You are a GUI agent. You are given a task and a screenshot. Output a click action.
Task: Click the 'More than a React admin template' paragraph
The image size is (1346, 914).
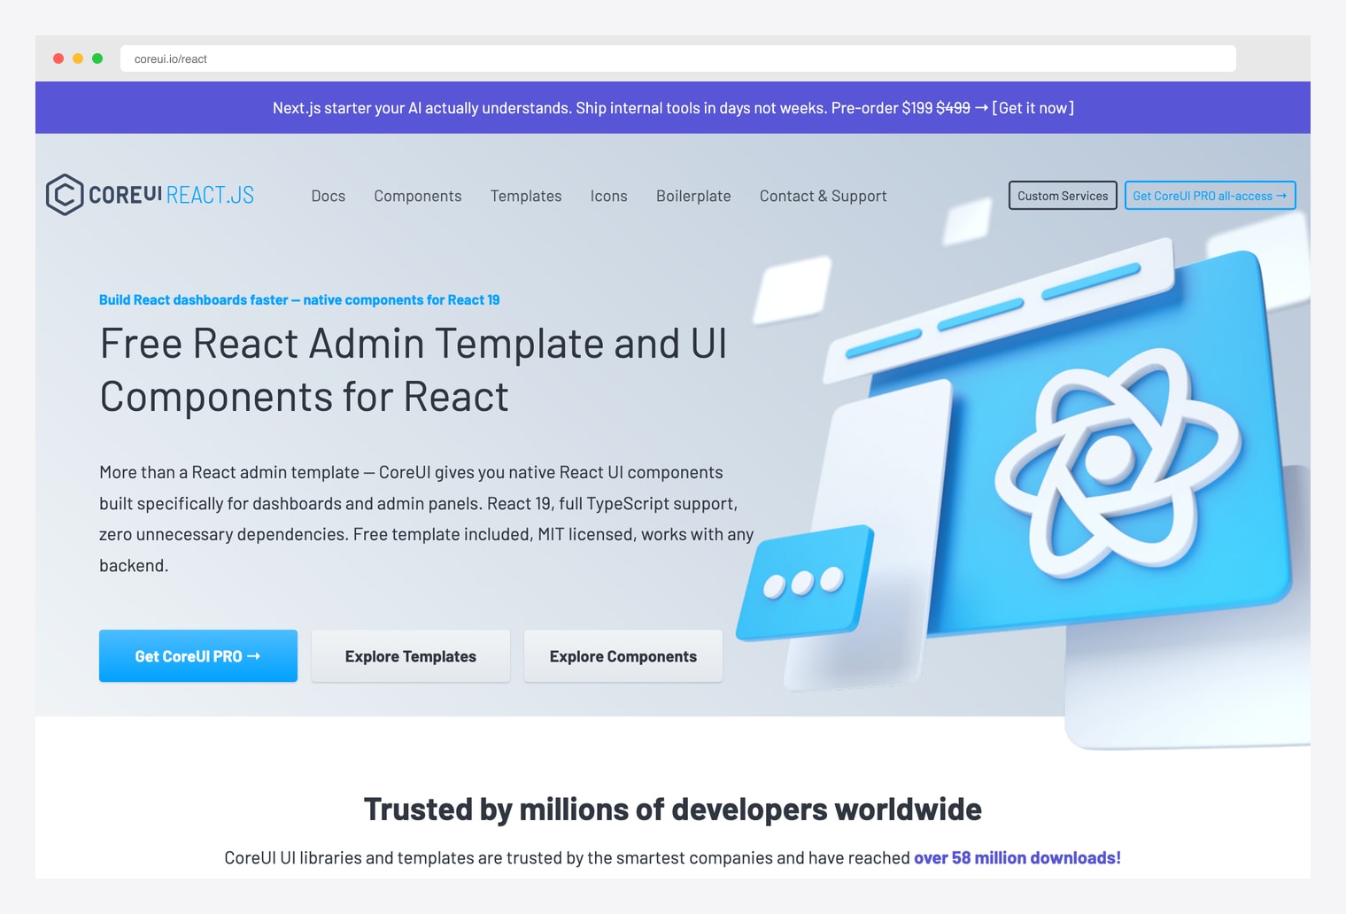(x=426, y=519)
